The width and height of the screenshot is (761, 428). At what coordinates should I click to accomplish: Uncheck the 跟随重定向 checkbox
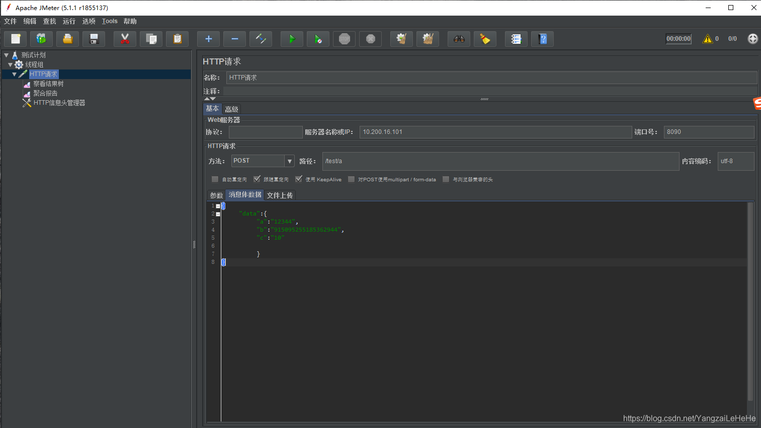pos(257,179)
